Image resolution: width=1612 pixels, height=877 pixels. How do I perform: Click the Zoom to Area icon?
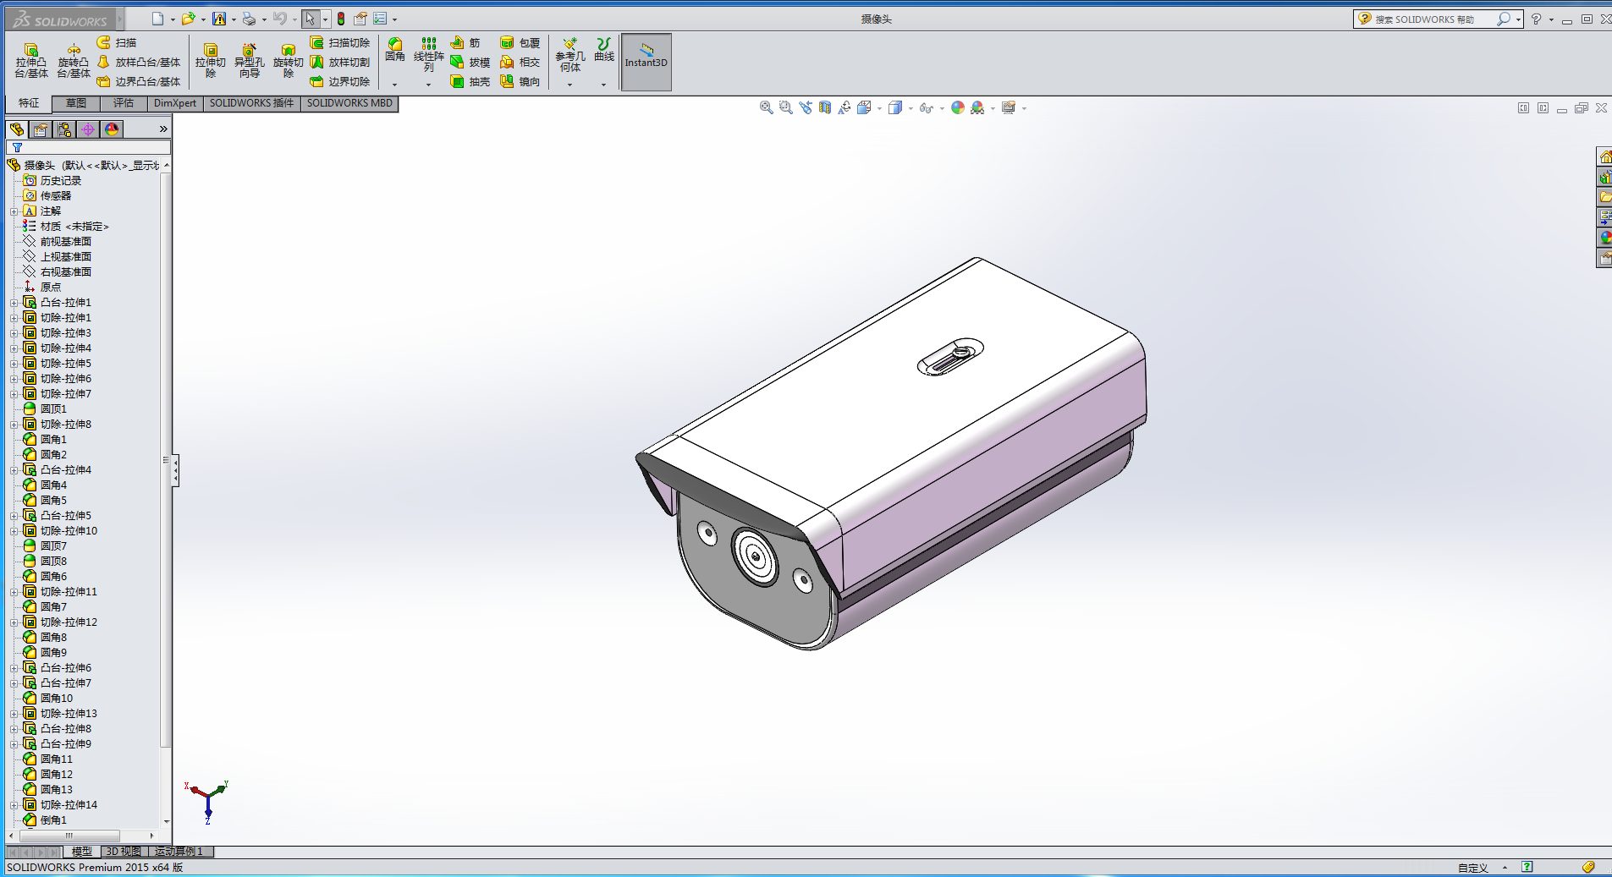[x=785, y=107]
